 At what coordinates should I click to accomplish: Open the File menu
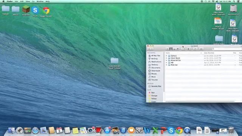[16, 2]
